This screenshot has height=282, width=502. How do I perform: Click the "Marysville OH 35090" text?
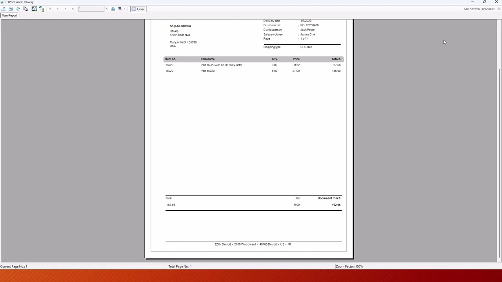click(x=183, y=42)
